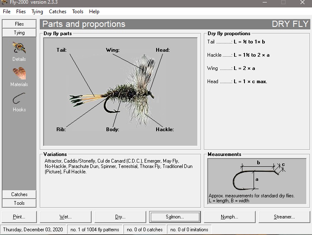312x235 pixels.
Task: Click 'no. 1 of 1004 fly patterns' status
Action: coord(95,230)
